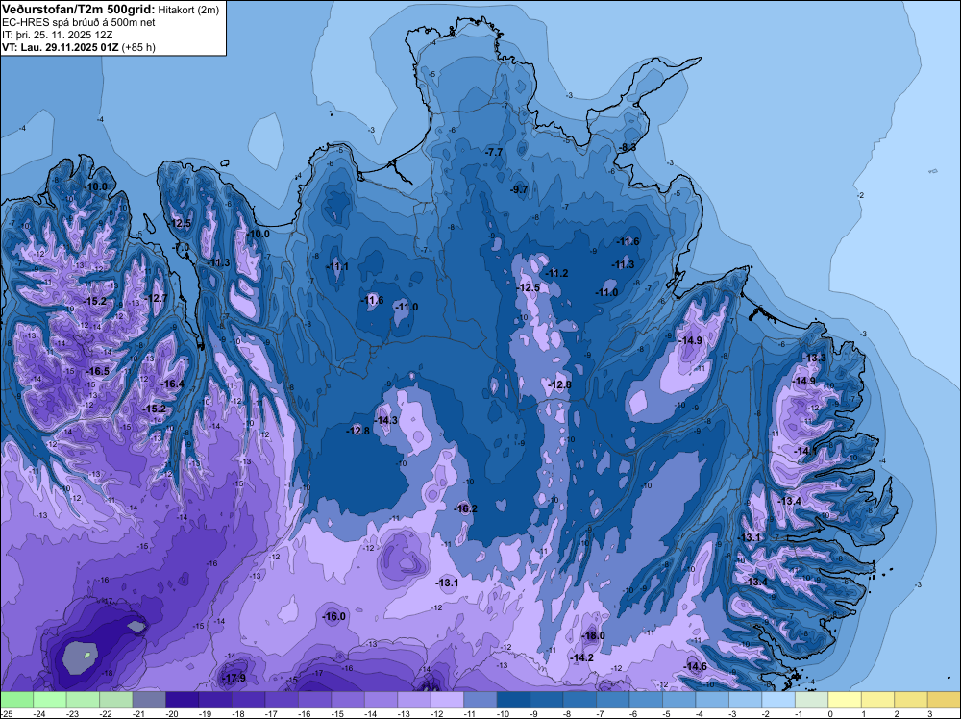Click the -14.2 temperature label on the map

coord(581,657)
